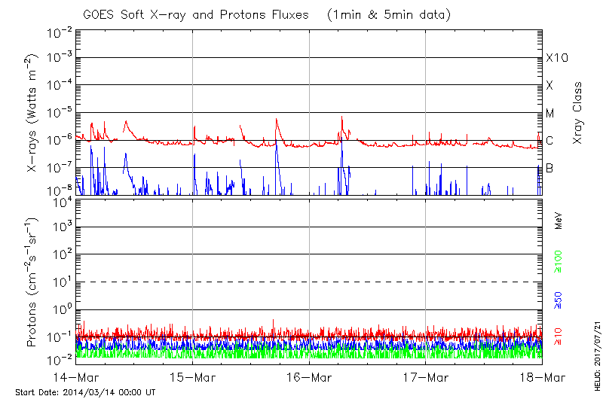Image resolution: width=603 pixels, height=399 pixels.
Task: Click the vertical Xray Class label
Action: coord(578,113)
